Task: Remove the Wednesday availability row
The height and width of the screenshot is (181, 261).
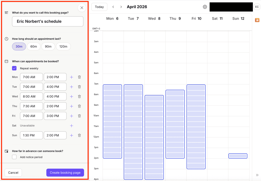Action: [x=79, y=96]
